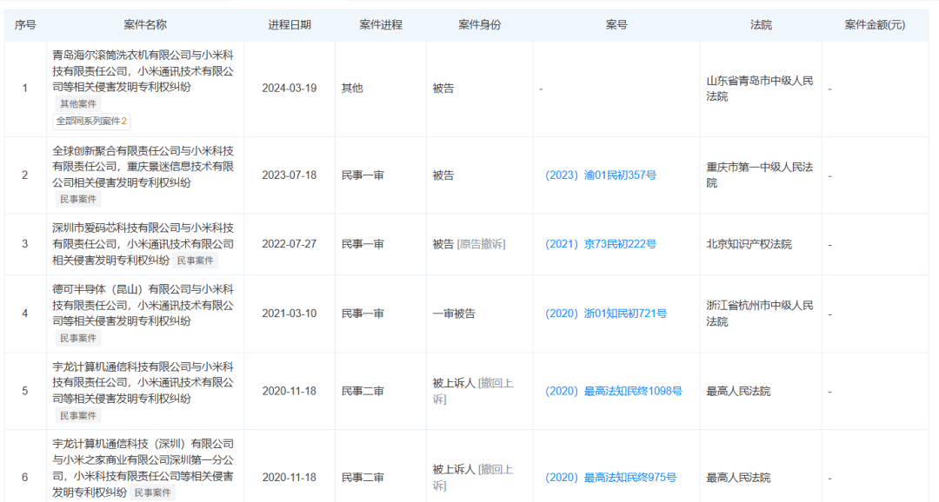Select the 2020-11-18 date in row 6
Image resolution: width=939 pixels, height=502 pixels.
point(290,478)
